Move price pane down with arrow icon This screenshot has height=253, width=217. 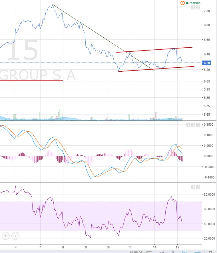tap(193, 7)
